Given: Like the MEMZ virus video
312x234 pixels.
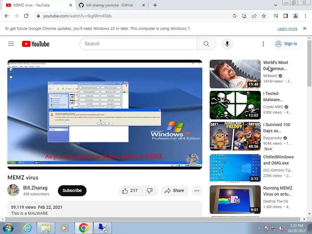Looking at the screenshot, I should 130,191.
